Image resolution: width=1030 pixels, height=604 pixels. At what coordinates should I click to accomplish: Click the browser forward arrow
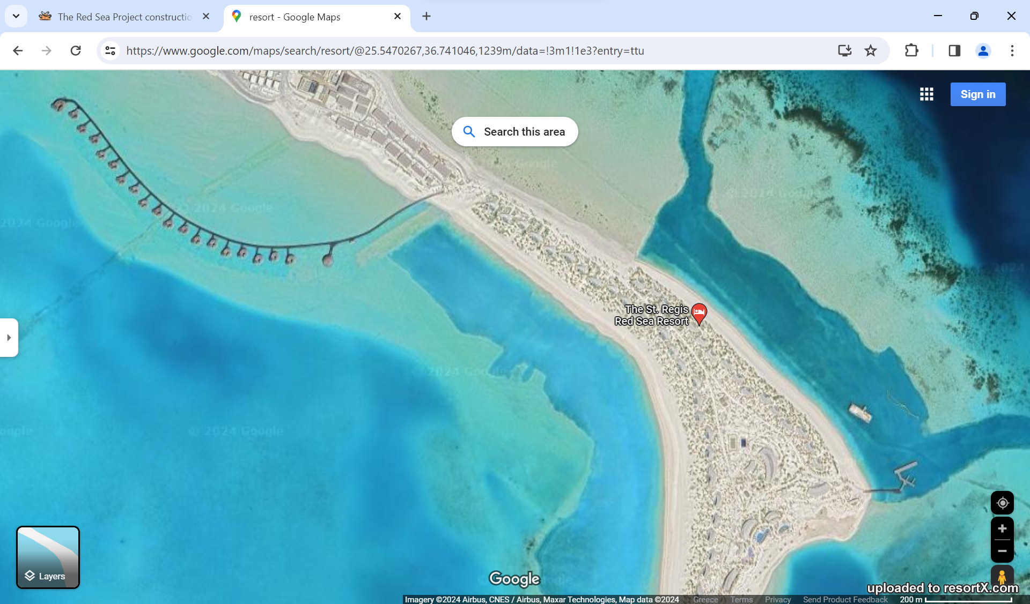(x=47, y=50)
